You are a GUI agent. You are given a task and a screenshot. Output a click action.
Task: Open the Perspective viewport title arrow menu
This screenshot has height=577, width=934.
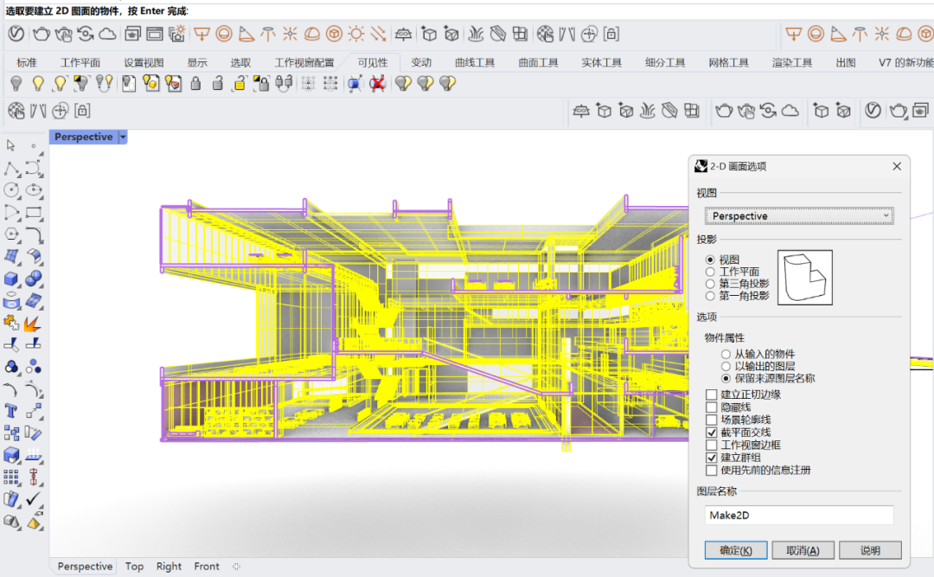pyautogui.click(x=123, y=137)
